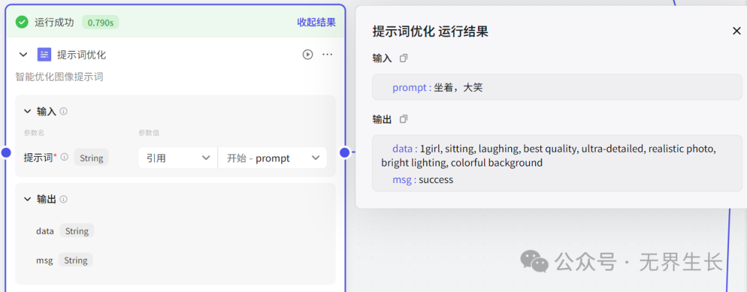Click the 提示词优化 node icon
The height and width of the screenshot is (292, 747).
pos(44,55)
